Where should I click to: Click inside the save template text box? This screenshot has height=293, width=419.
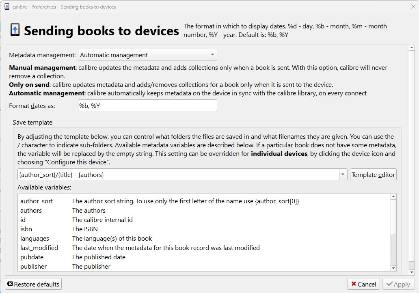point(179,175)
